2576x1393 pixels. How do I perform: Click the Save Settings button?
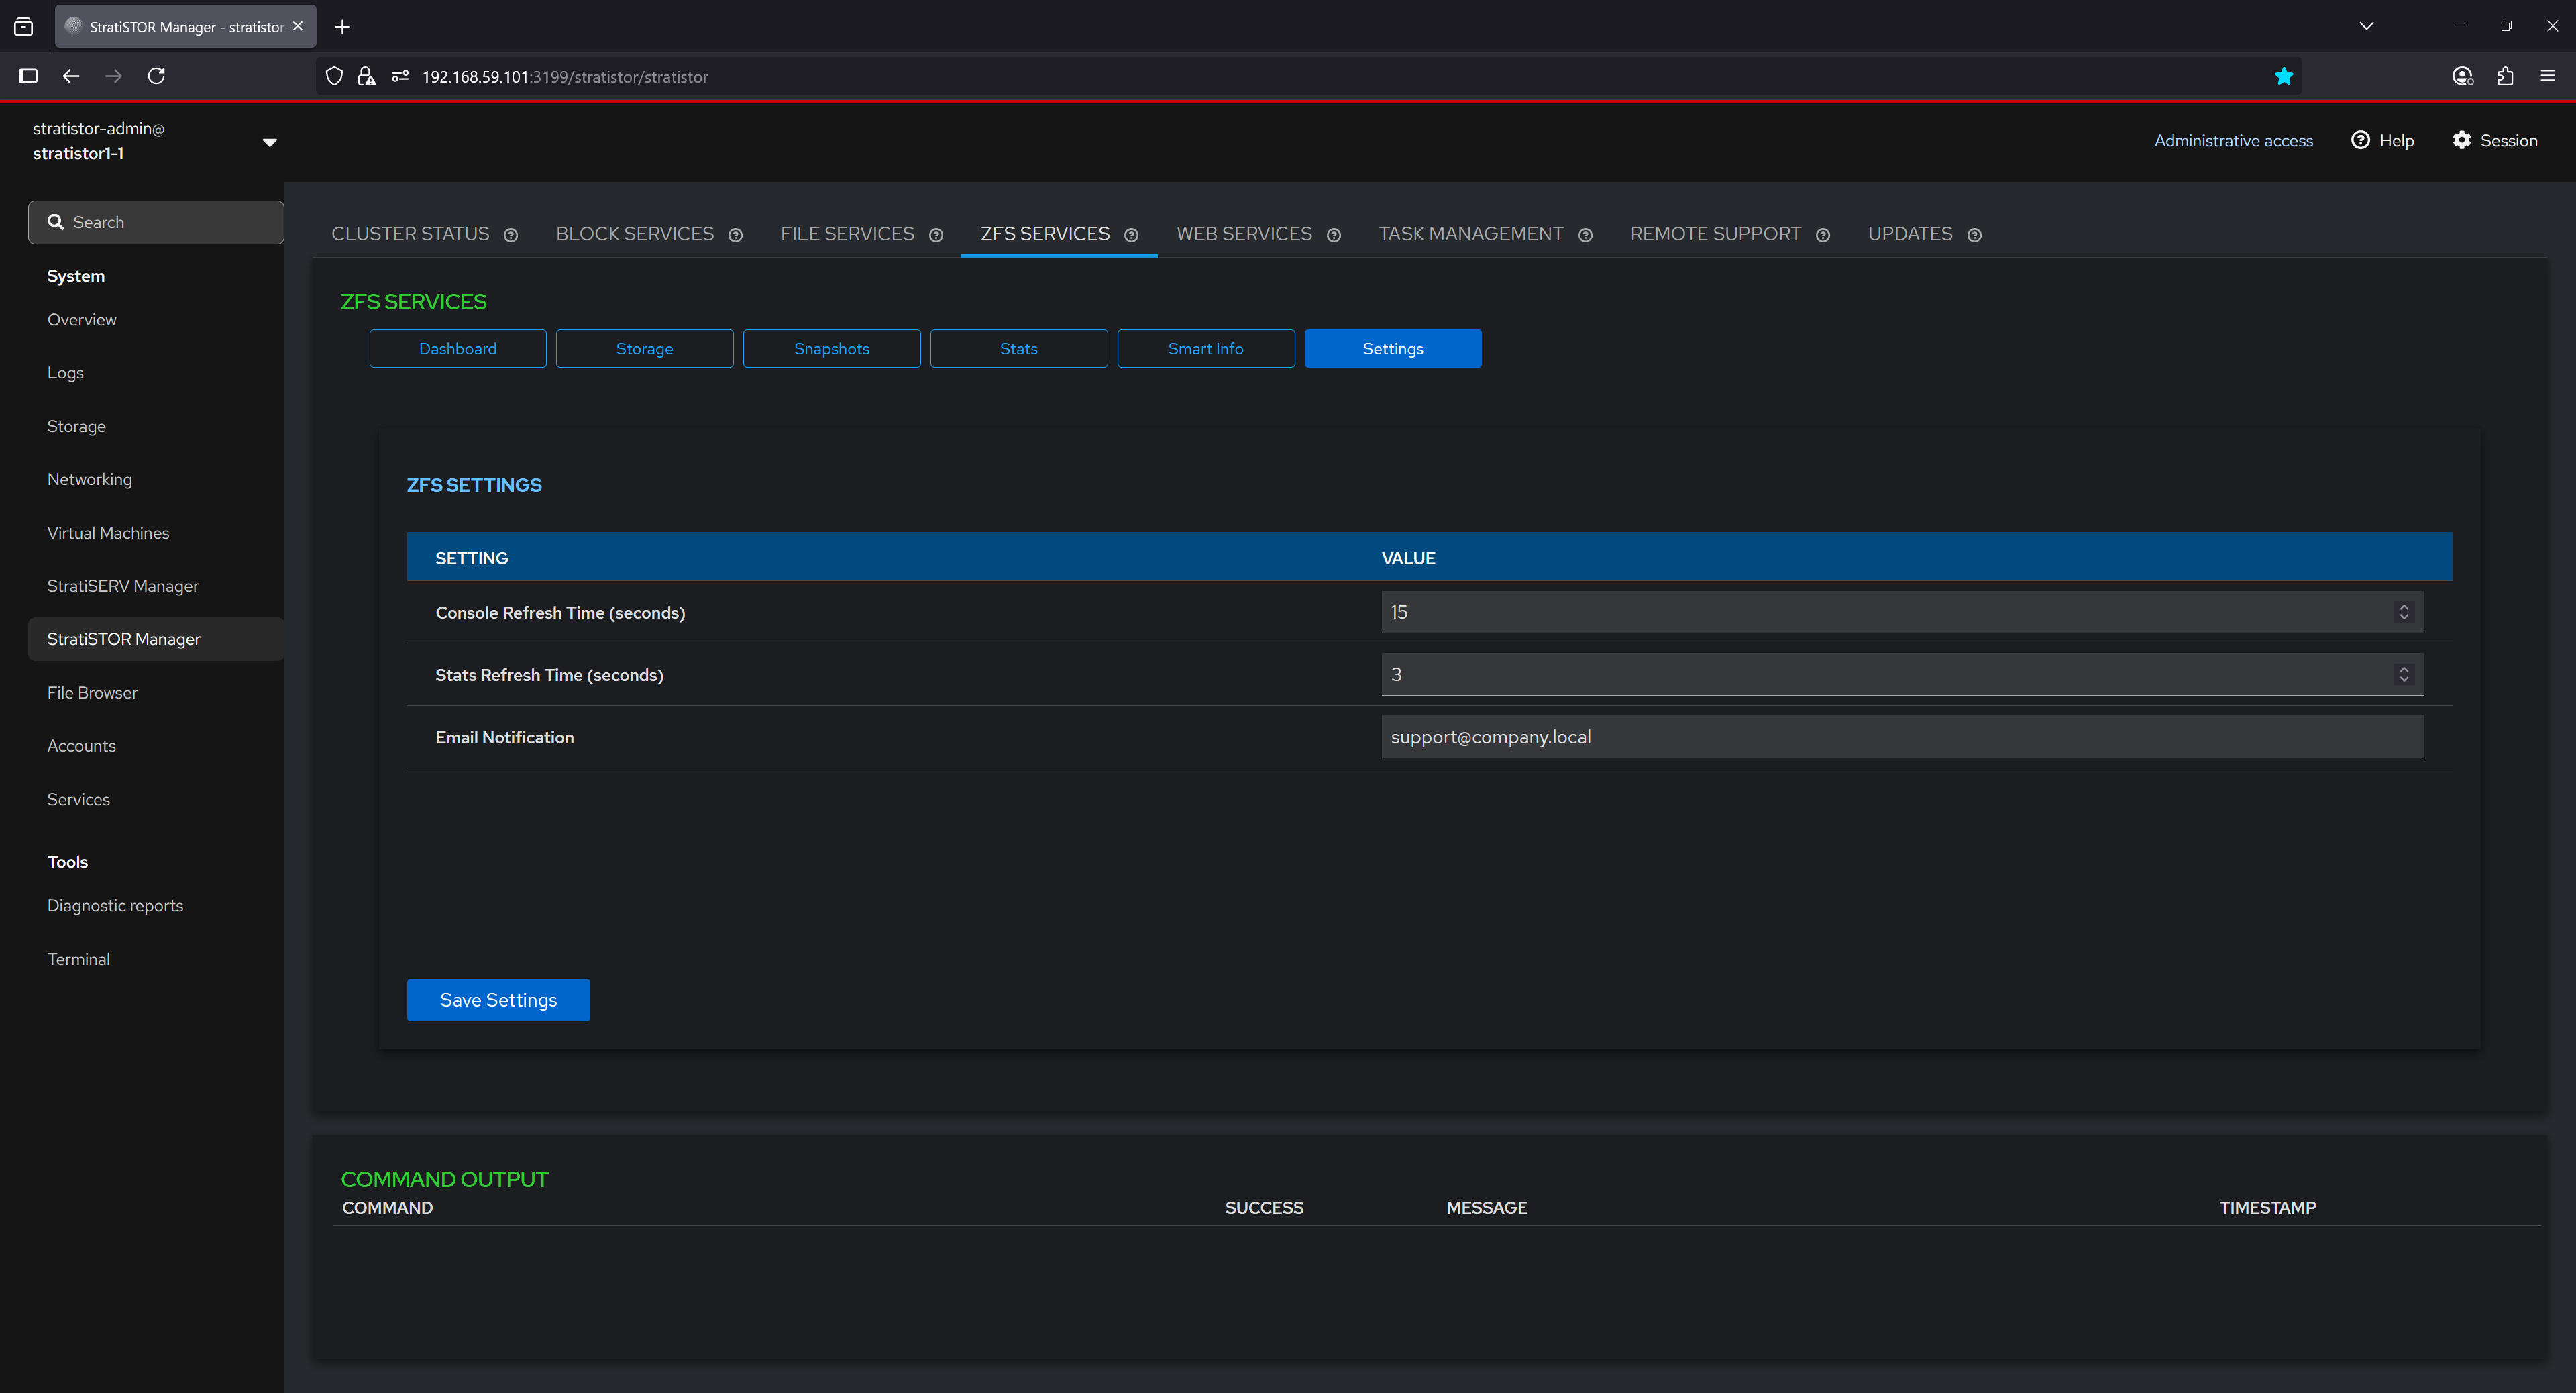point(498,1000)
